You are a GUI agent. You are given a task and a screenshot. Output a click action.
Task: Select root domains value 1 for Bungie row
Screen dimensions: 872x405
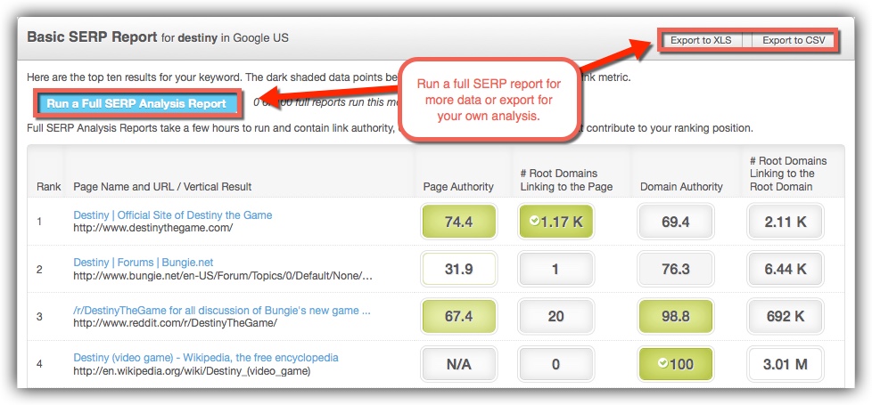coord(555,270)
